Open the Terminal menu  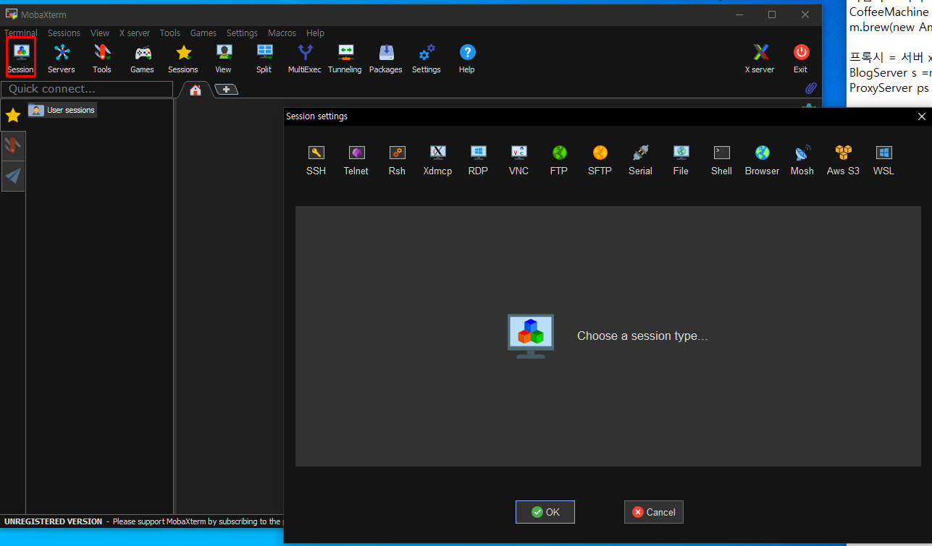click(21, 33)
